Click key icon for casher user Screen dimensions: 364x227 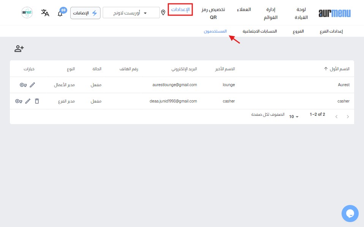coord(19,101)
